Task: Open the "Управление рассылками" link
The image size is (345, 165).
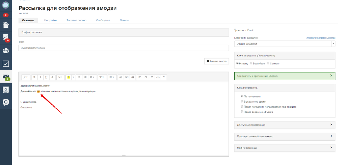Action: click(x=321, y=38)
